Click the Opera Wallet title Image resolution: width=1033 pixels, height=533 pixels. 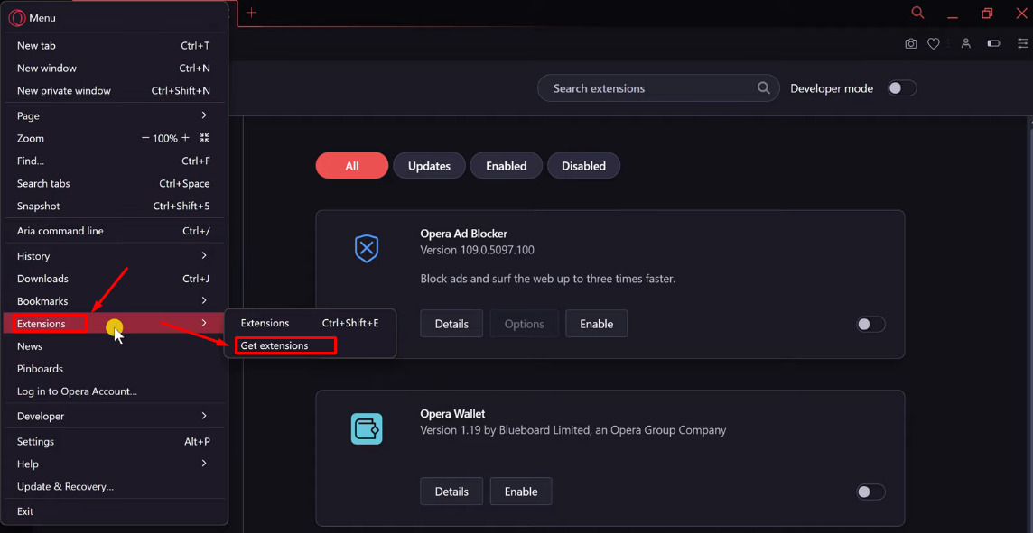click(452, 414)
